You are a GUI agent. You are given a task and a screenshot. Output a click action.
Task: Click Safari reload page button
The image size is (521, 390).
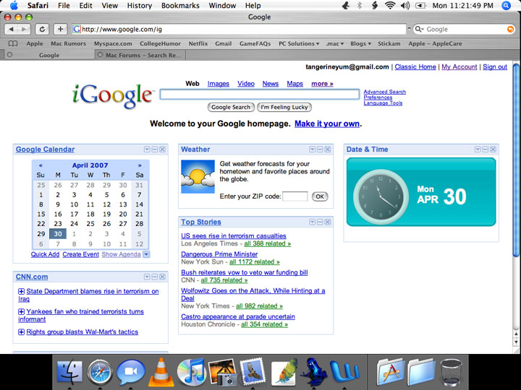coord(42,29)
